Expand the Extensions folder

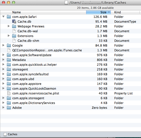tap(9, 36)
